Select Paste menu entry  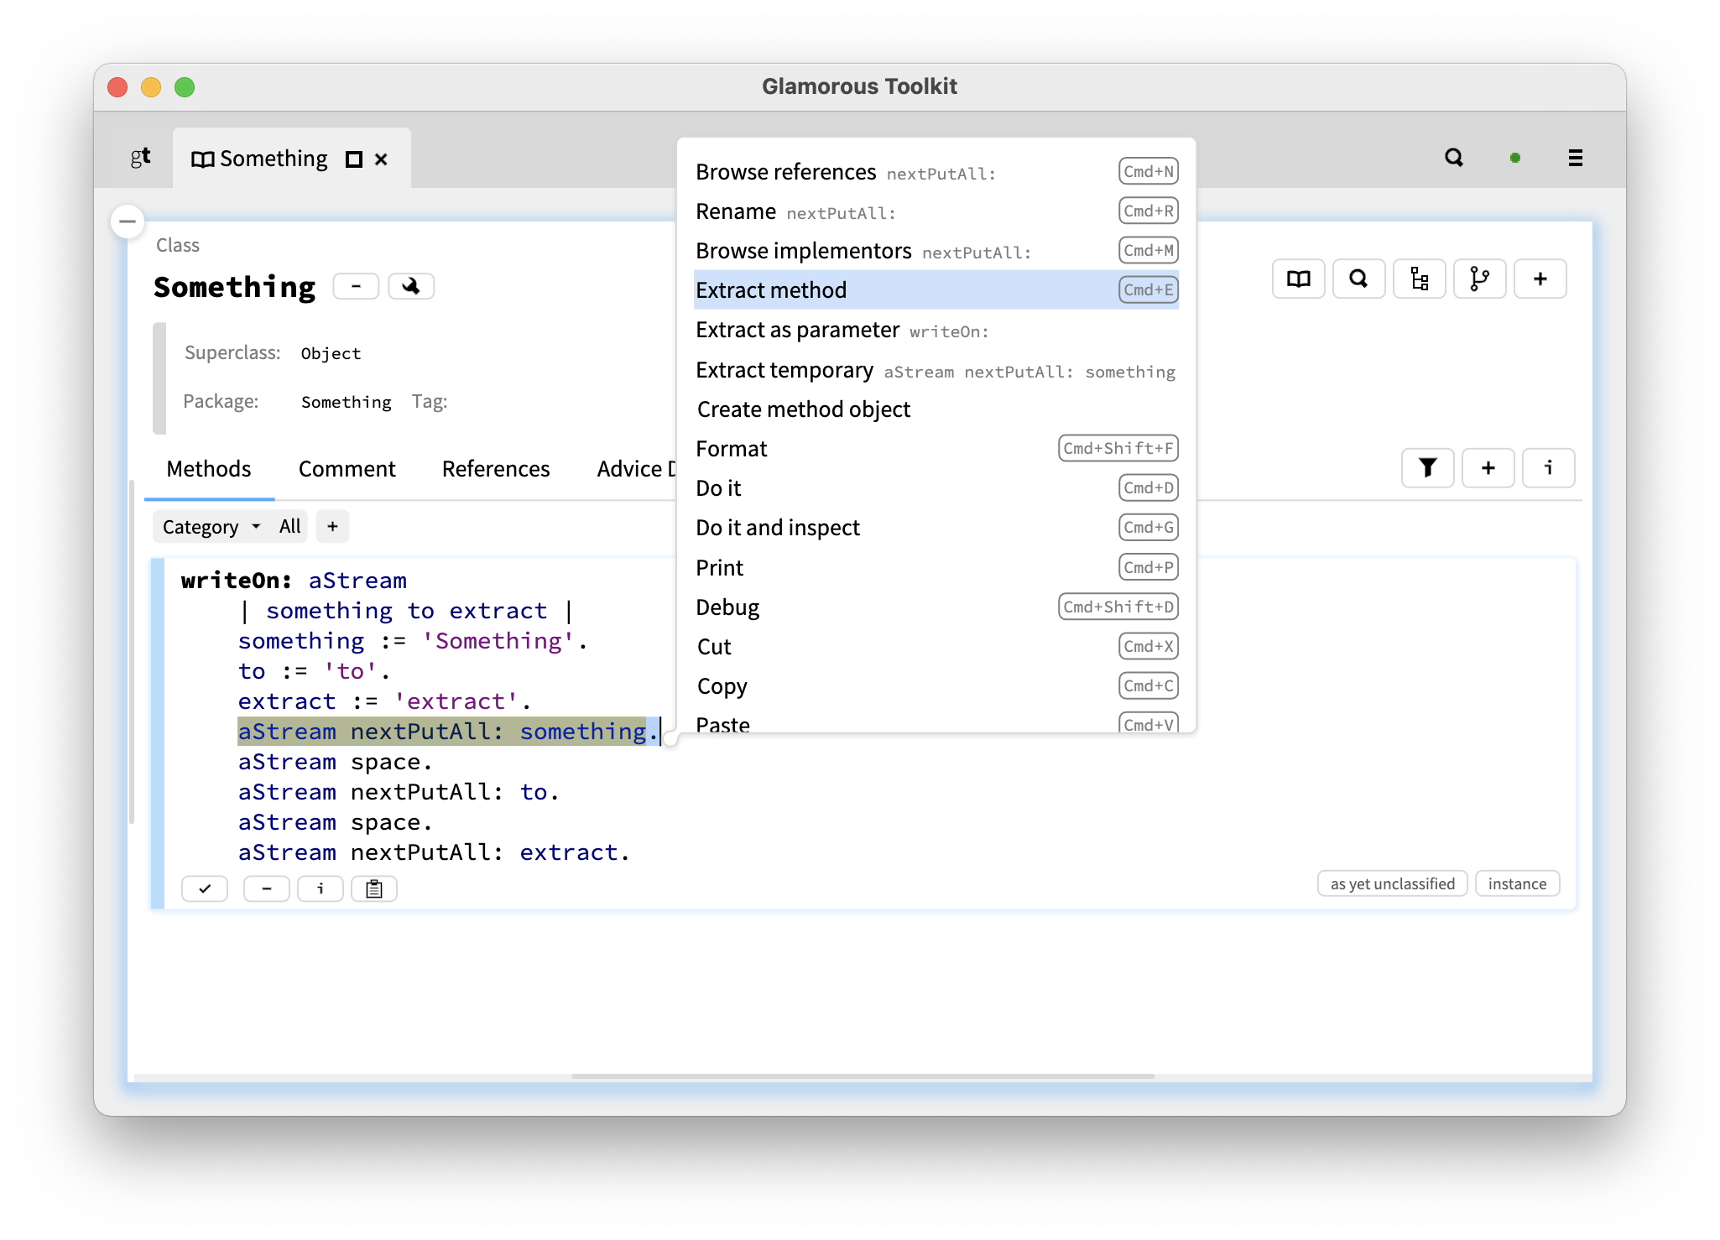936,722
